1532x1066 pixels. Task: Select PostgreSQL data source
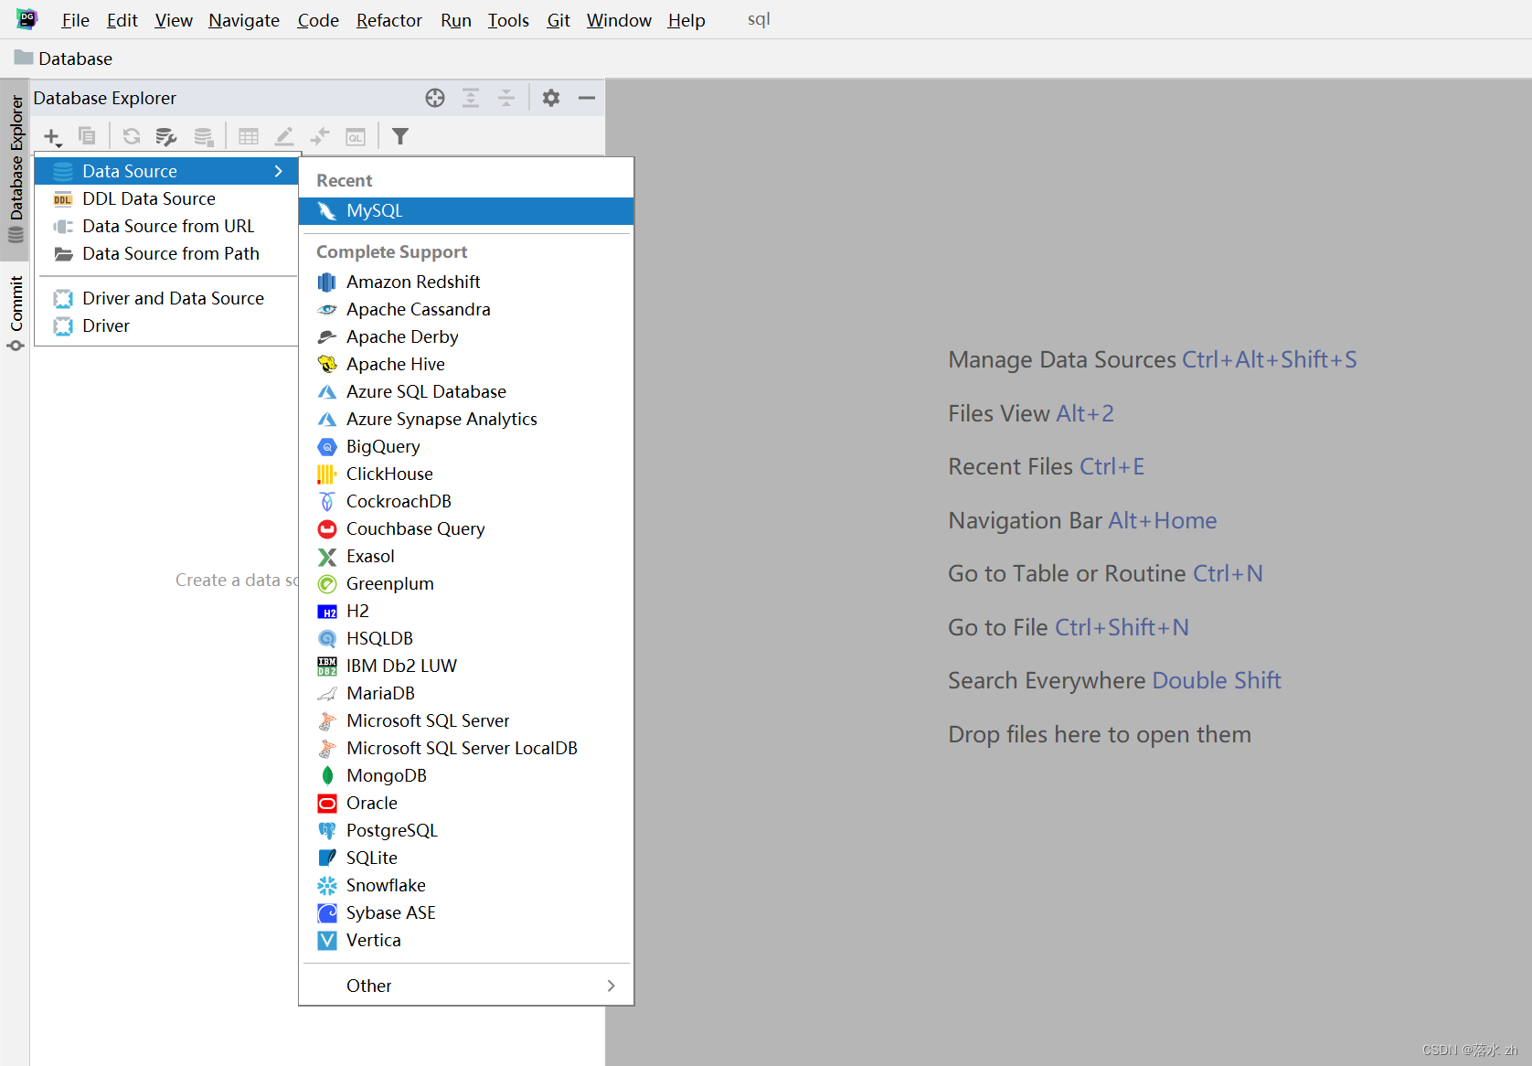point(466,830)
